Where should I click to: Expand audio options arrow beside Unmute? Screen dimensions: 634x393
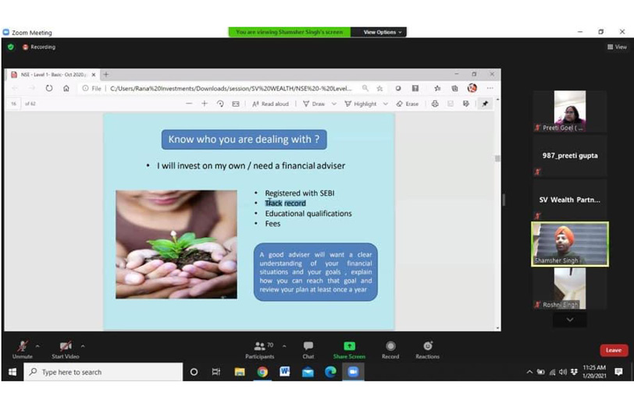(37, 346)
